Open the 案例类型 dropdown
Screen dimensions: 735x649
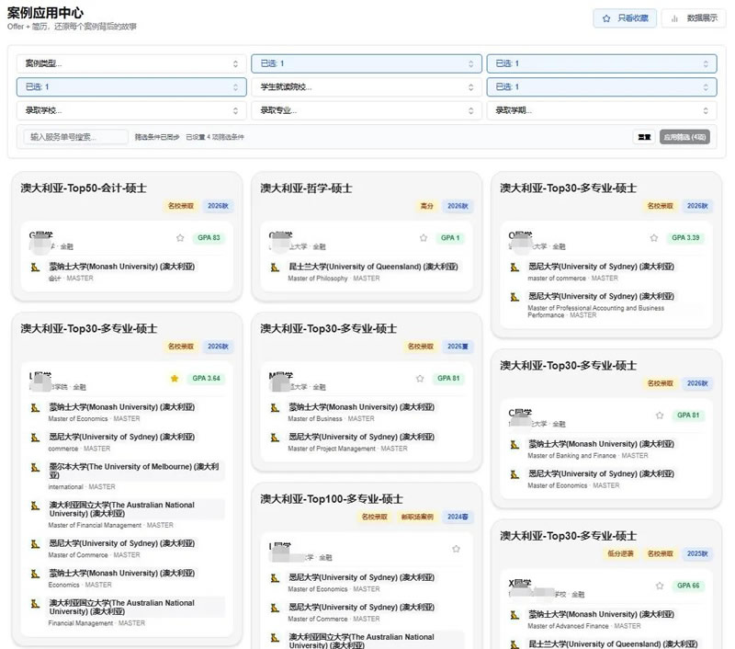coord(129,63)
